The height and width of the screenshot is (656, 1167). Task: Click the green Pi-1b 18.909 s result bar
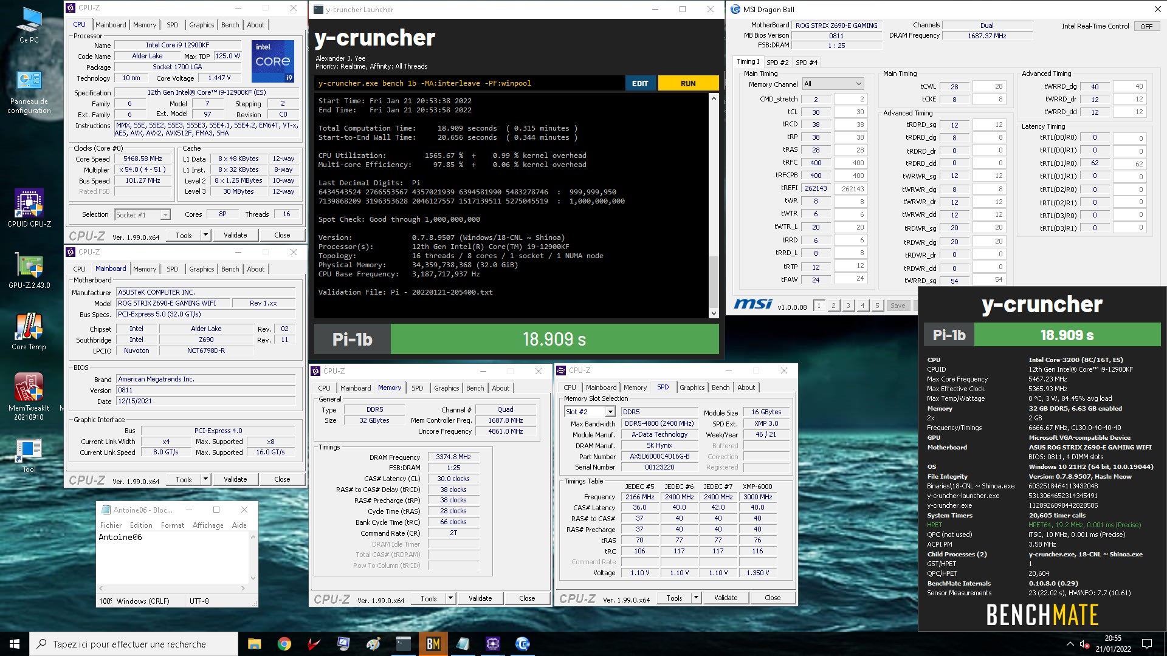click(x=554, y=339)
